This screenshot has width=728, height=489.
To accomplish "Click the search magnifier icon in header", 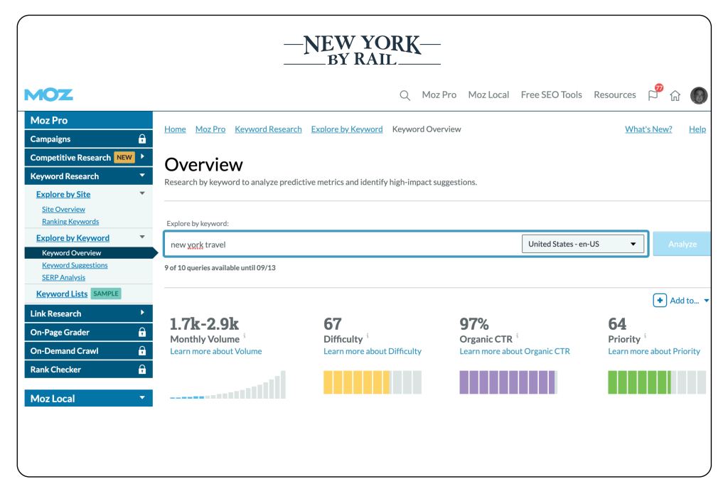I will [x=405, y=95].
